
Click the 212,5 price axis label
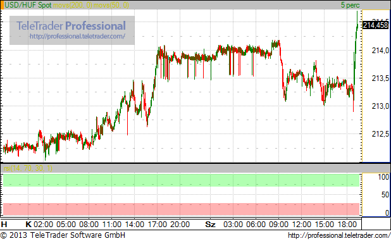[x=380, y=134]
